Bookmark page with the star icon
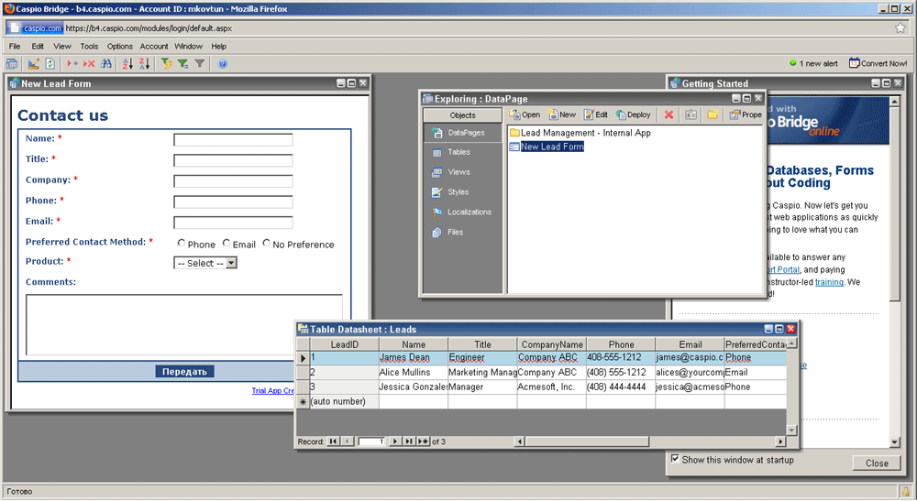The width and height of the screenshot is (917, 501). [900, 28]
